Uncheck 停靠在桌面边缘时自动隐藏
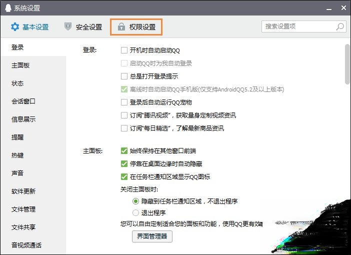 click(x=124, y=163)
